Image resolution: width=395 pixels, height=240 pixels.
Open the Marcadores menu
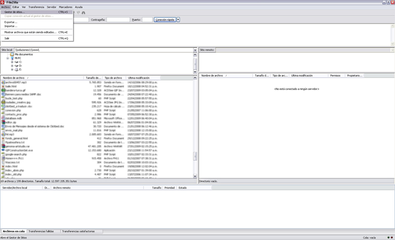point(66,7)
